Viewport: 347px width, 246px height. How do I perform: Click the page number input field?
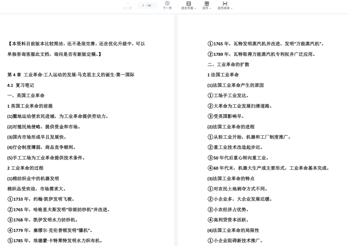coord(147,5)
